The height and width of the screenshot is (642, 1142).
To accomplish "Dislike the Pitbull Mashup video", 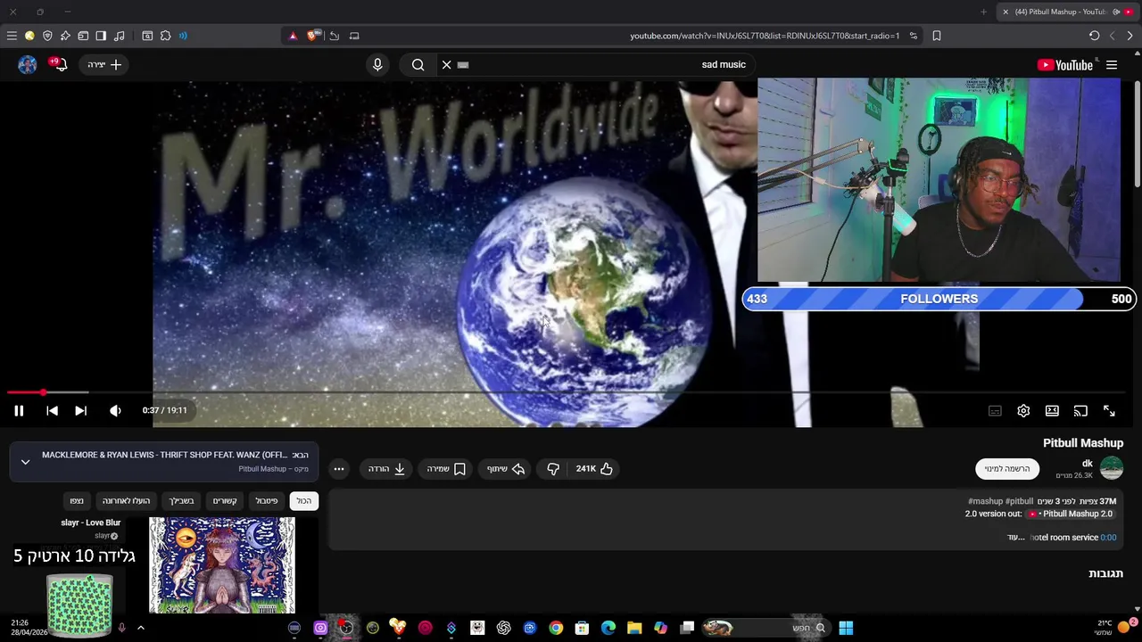I will (x=553, y=468).
